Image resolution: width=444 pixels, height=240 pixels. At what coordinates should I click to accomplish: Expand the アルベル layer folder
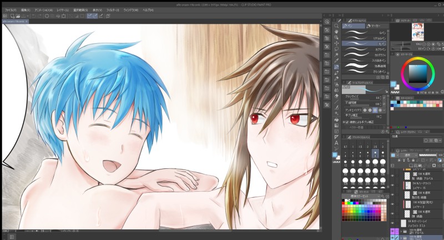point(401,232)
